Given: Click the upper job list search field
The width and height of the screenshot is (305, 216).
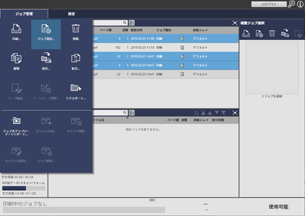Looking at the screenshot, I should (x=110, y=23).
